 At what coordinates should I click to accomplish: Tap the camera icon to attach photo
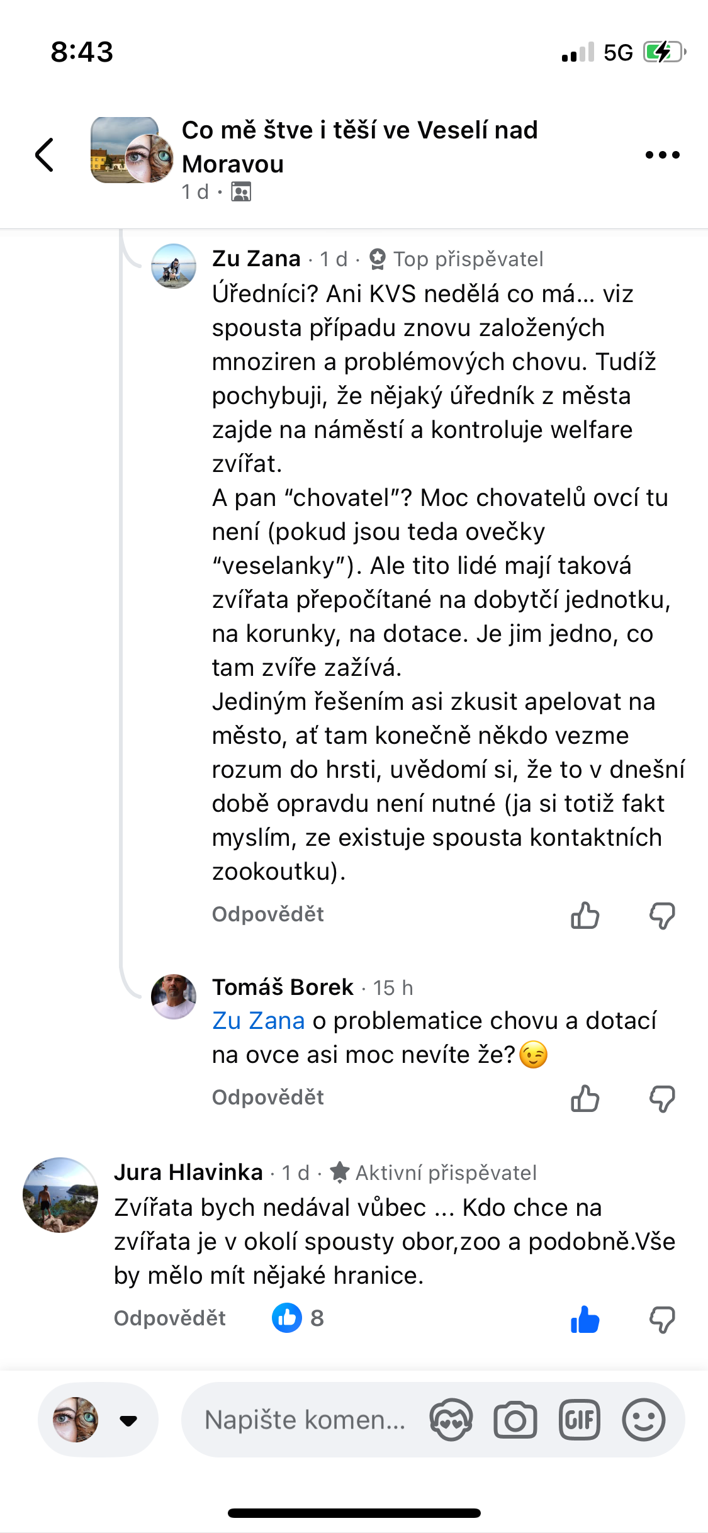point(515,1420)
